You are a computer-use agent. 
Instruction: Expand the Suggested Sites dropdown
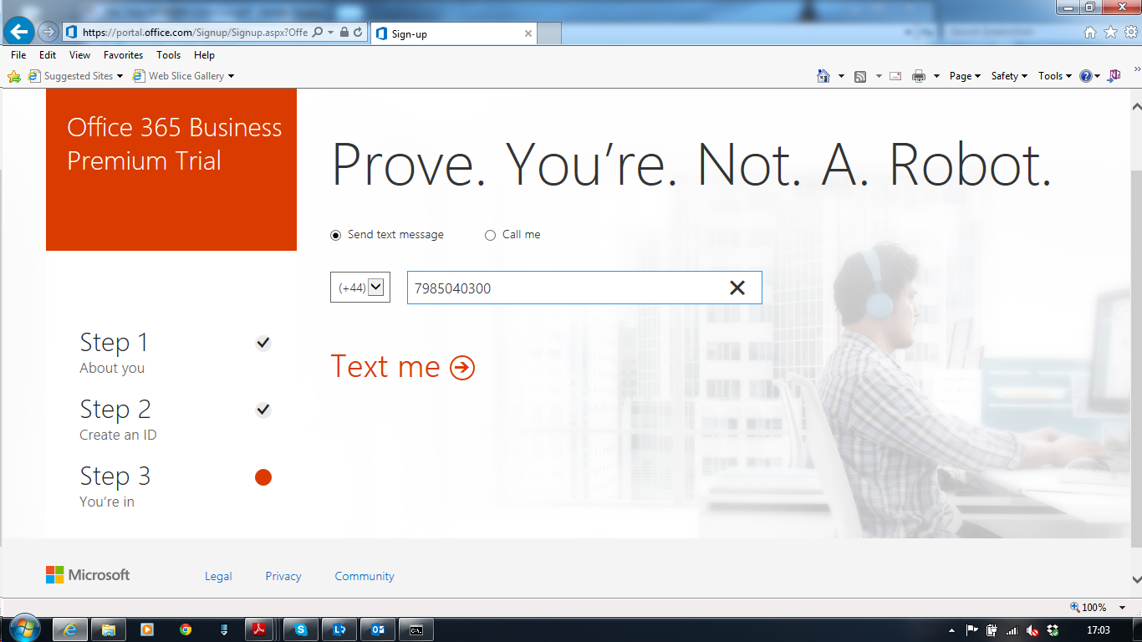click(x=120, y=76)
